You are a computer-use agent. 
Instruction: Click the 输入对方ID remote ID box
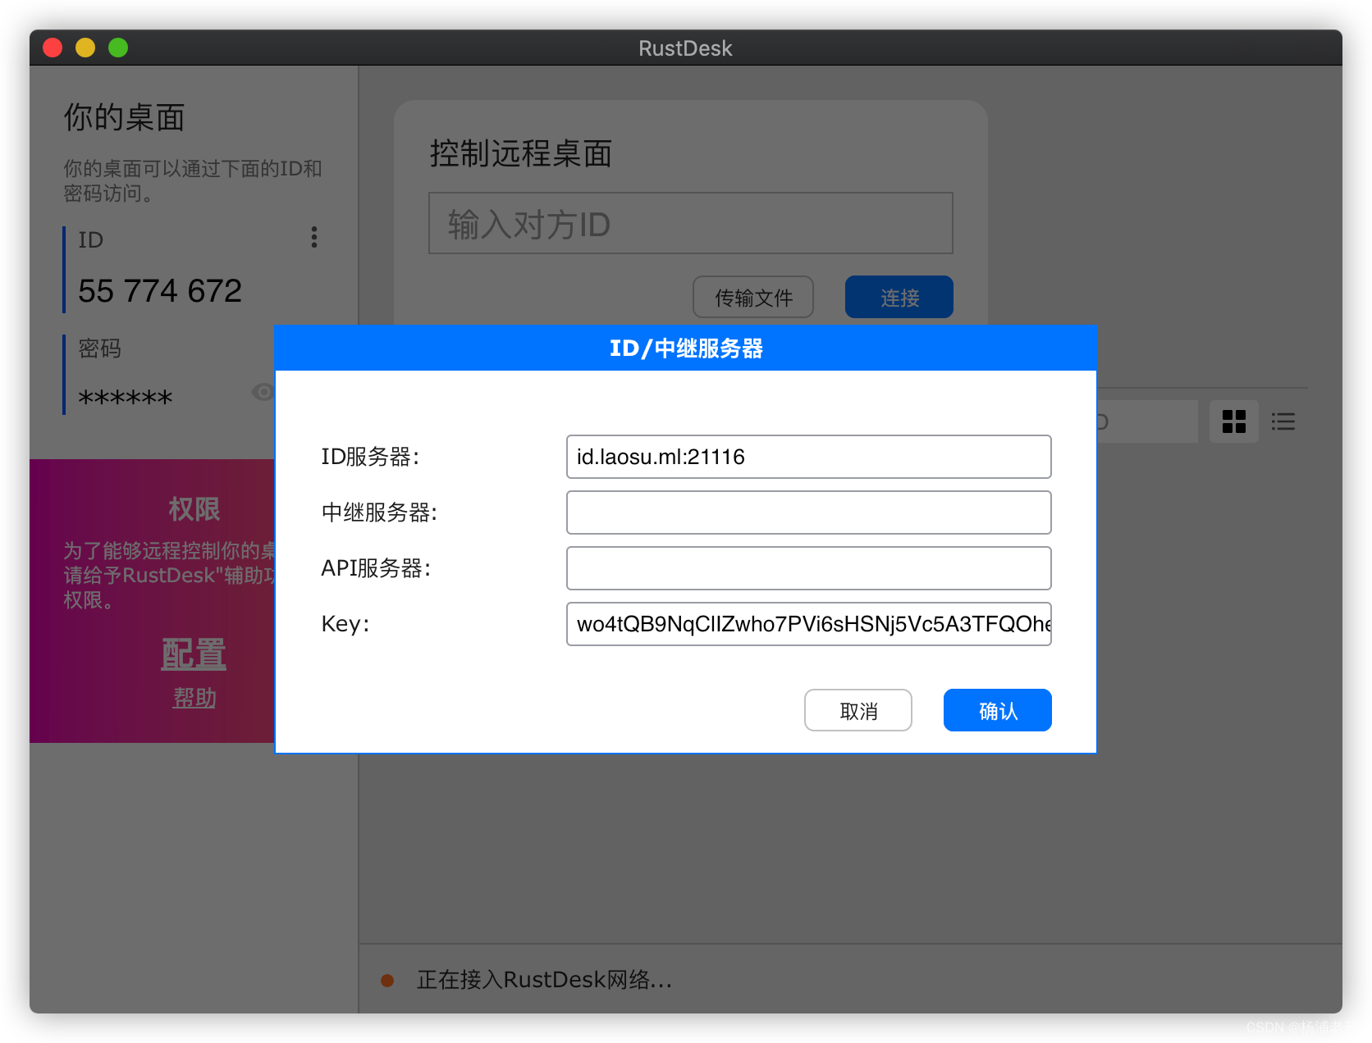pyautogui.click(x=690, y=223)
